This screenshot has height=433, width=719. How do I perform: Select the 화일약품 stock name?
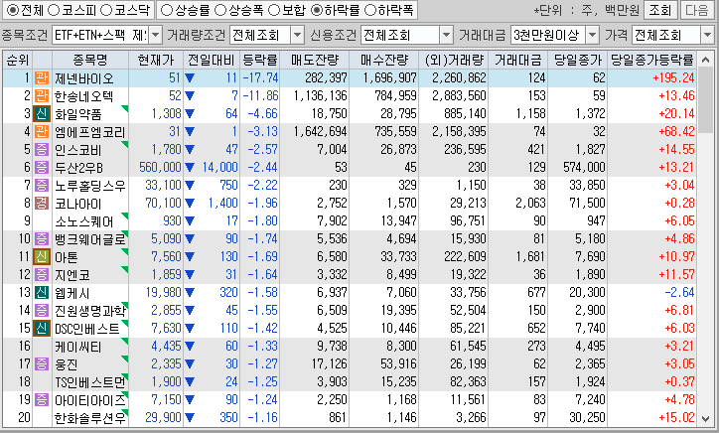pos(78,114)
